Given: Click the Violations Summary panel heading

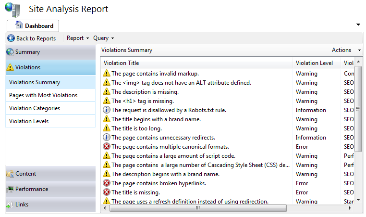Looking at the screenshot, I should tap(127, 50).
